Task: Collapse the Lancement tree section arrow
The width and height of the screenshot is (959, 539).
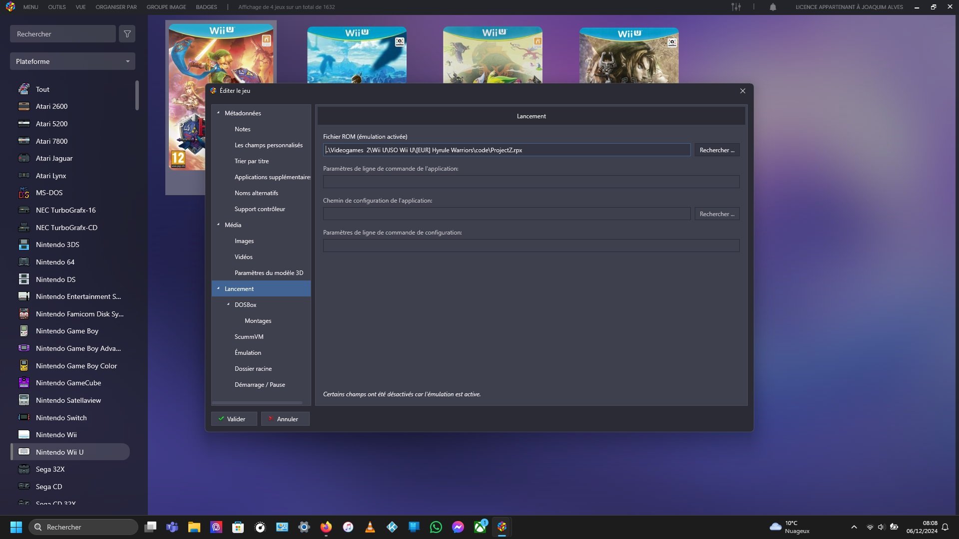Action: [218, 288]
